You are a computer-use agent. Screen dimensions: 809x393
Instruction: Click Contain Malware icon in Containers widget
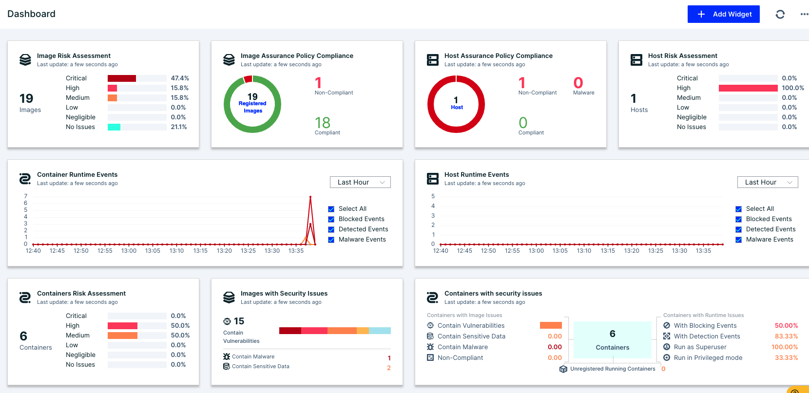(x=430, y=347)
